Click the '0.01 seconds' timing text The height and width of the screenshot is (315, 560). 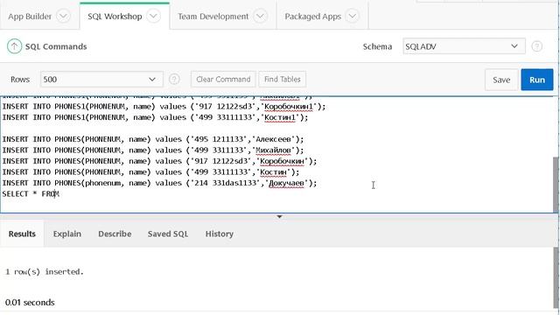point(30,302)
